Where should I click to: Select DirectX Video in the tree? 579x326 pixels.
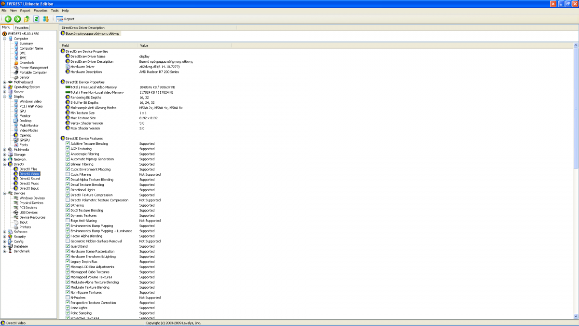point(29,174)
